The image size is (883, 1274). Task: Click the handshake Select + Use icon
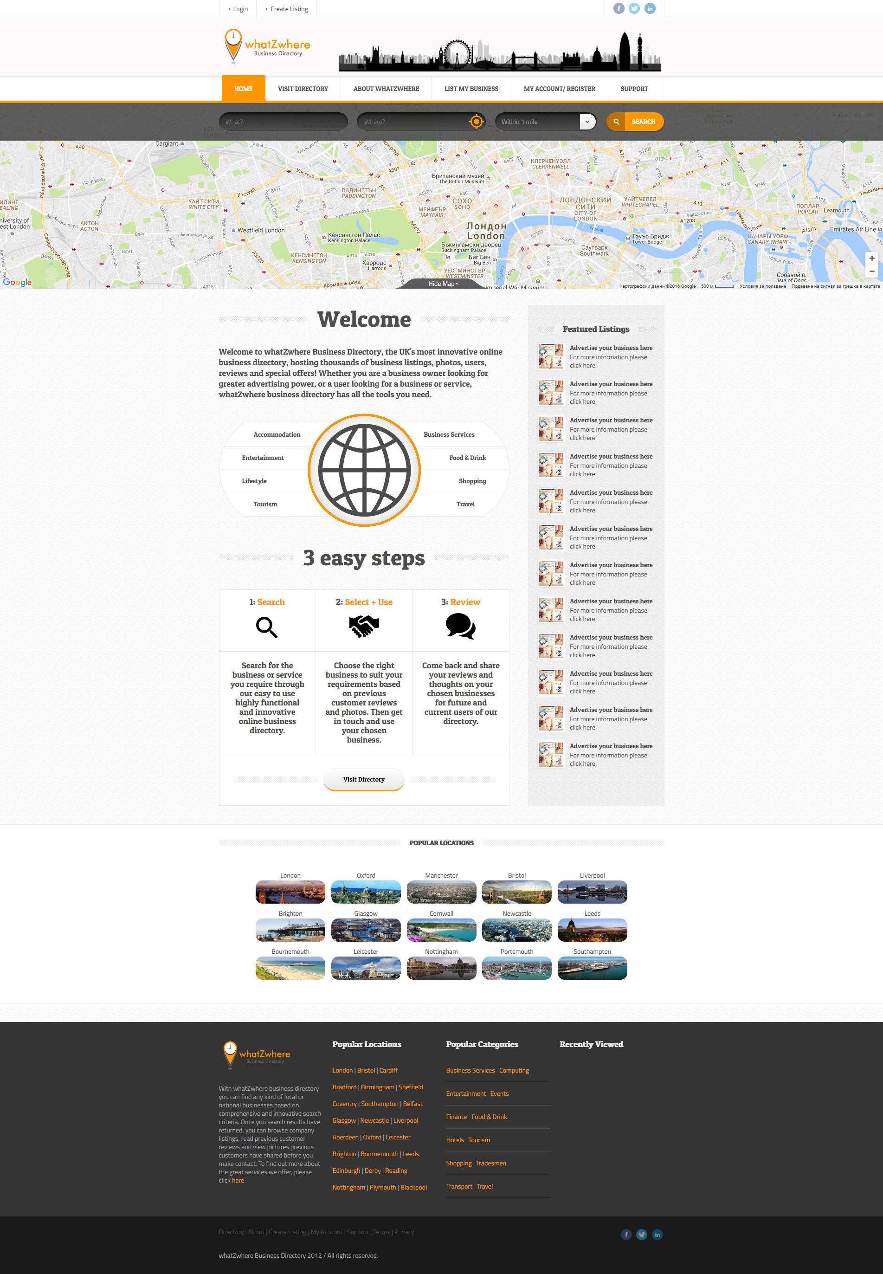pos(364,626)
